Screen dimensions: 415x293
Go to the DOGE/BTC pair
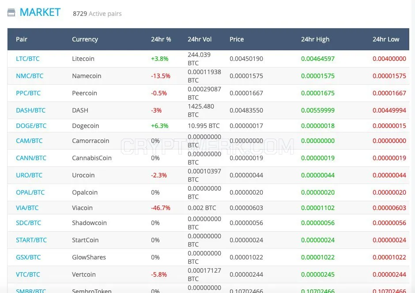[31, 126]
